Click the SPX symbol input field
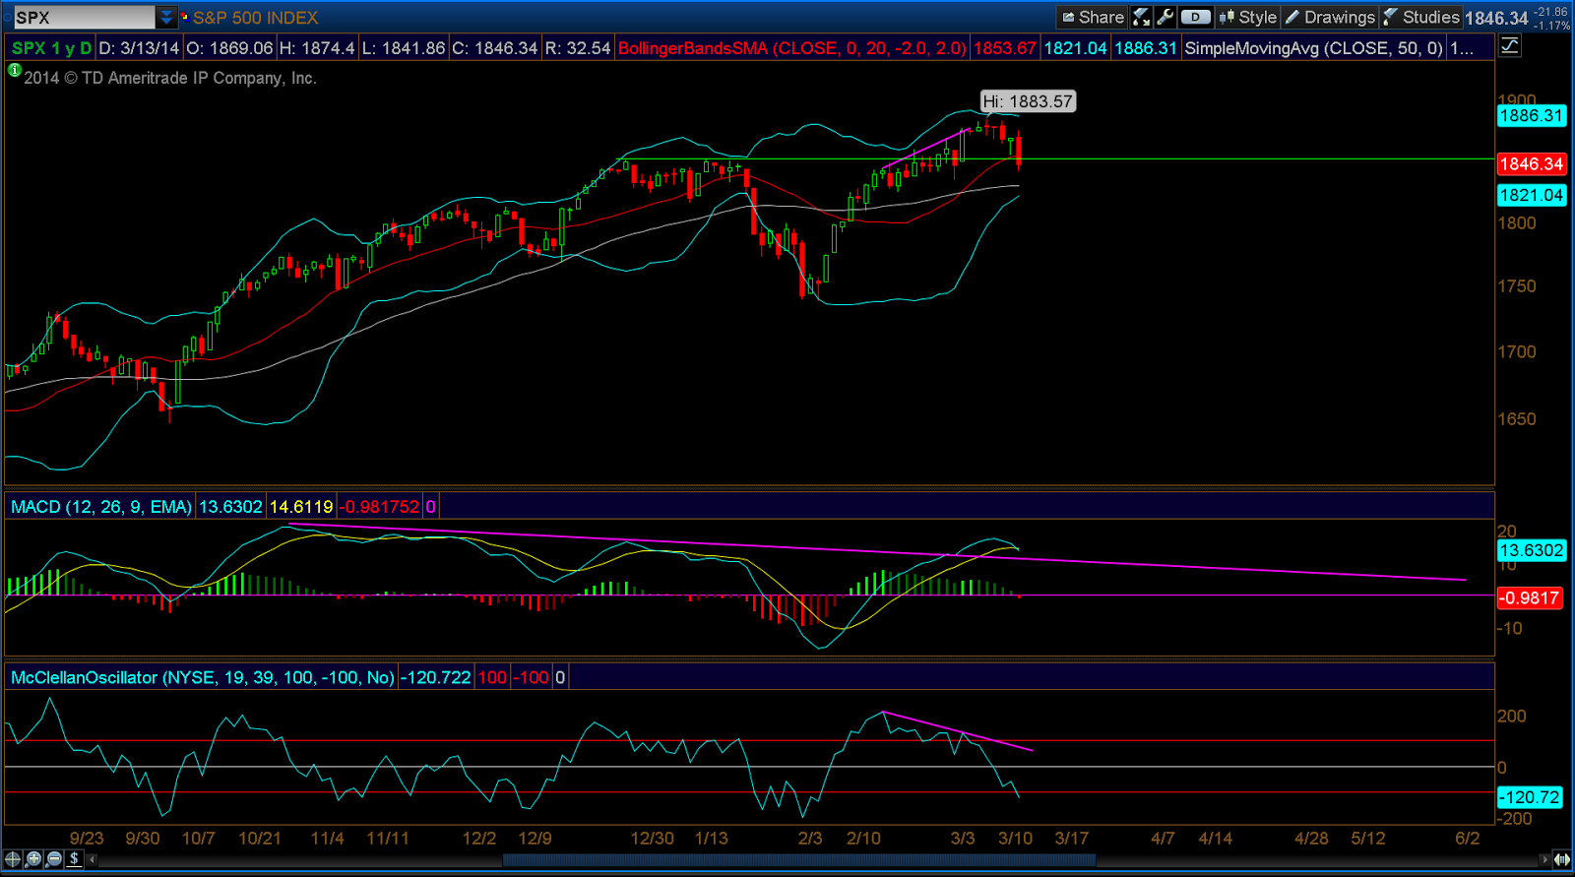The image size is (1575, 877). pos(84,17)
